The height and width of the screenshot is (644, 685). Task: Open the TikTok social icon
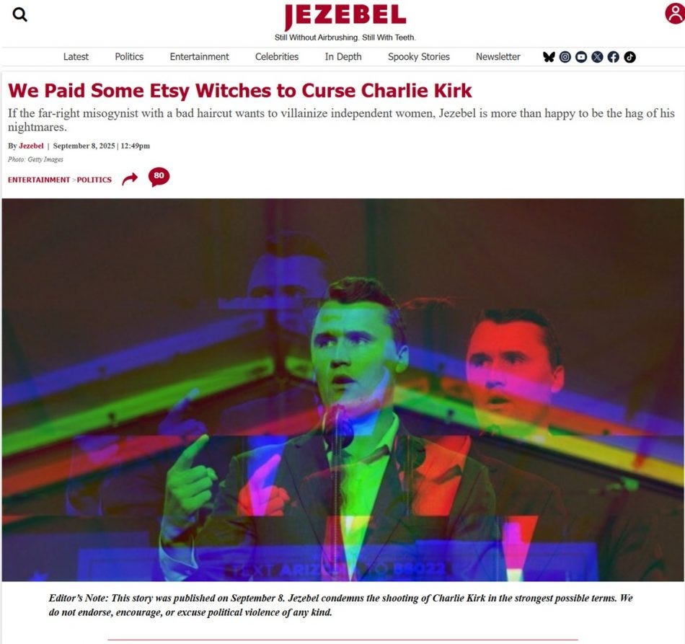[629, 57]
